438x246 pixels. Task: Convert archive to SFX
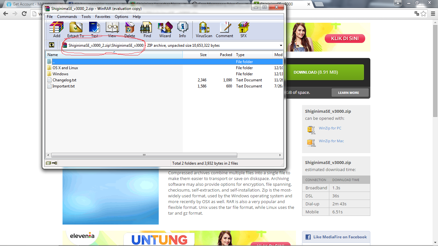[243, 30]
